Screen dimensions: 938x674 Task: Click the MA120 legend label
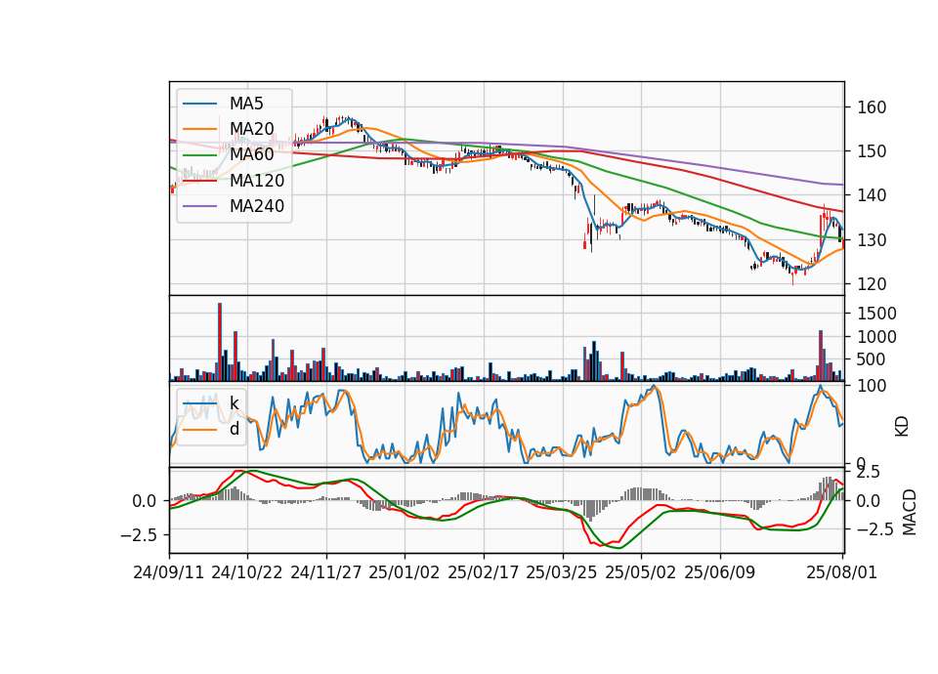tap(257, 180)
